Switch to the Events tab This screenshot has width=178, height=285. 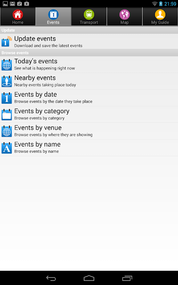click(53, 16)
